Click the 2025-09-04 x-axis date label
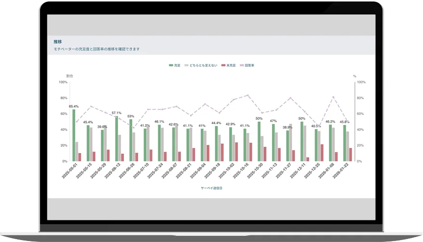 195,172
